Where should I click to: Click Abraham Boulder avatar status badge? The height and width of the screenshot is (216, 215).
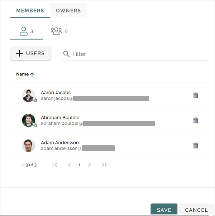coord(35,126)
